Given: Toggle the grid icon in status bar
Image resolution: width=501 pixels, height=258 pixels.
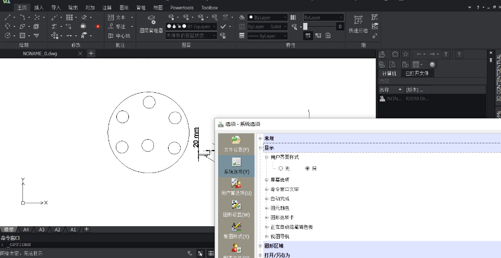Looking at the screenshot, I should click(x=211, y=253).
